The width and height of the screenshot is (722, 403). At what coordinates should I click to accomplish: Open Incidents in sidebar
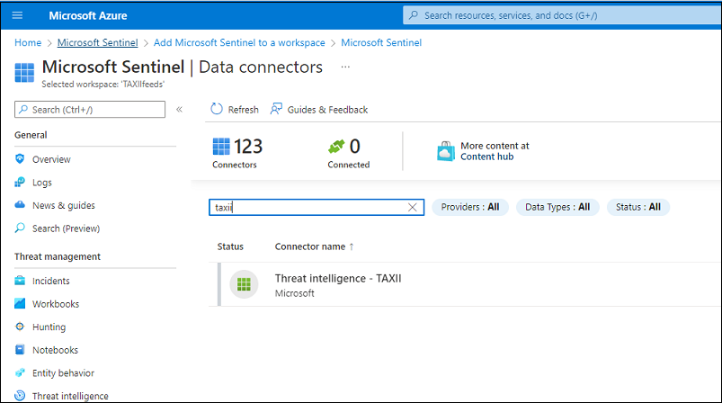coord(50,281)
